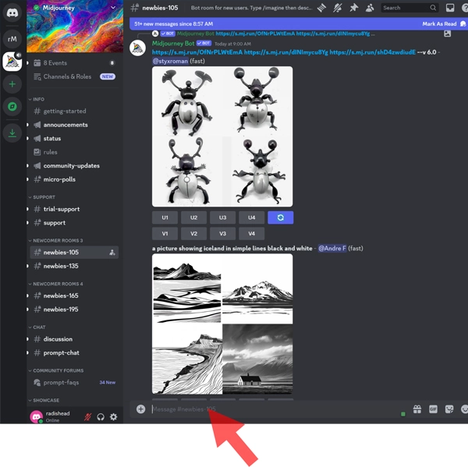The image size is (468, 467).
Task: Open the inbox icon in header
Action: pyautogui.click(x=450, y=8)
